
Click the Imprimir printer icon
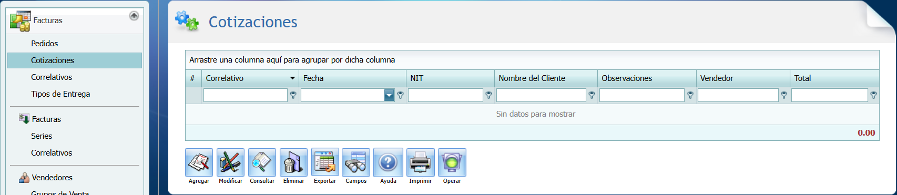(x=421, y=162)
